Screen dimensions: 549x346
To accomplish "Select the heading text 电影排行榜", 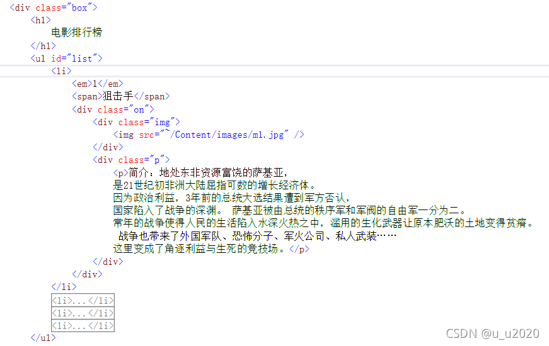I will (x=77, y=33).
